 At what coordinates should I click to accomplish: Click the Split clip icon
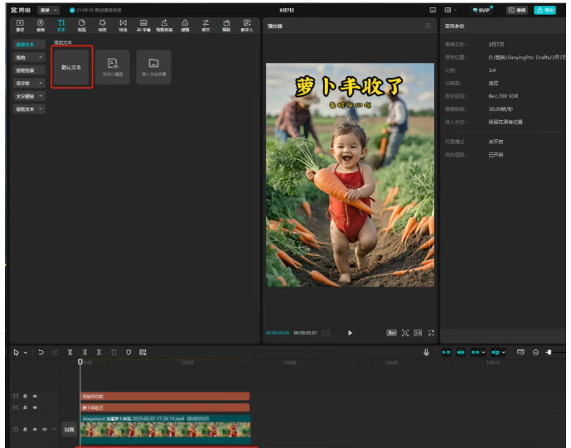click(70, 352)
